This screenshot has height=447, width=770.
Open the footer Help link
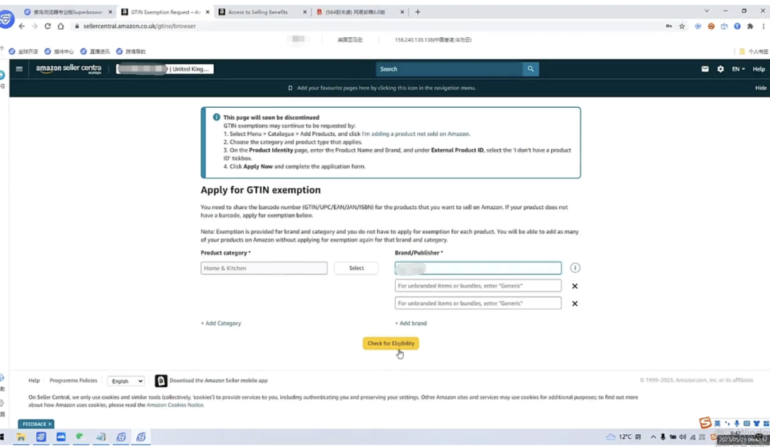click(34, 380)
